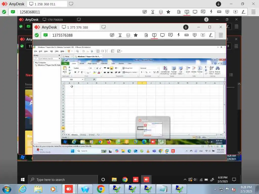Click Sort & Filter in Excel
Image resolution: width=259 pixels, height=194 pixels.
click(x=212, y=70)
